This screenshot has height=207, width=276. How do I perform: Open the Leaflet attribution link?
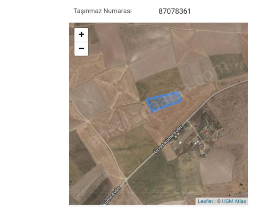(205, 201)
